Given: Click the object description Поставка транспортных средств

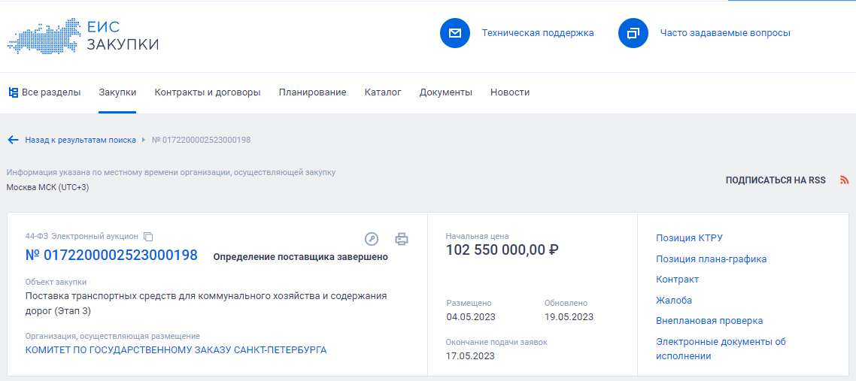Looking at the screenshot, I should [x=206, y=304].
